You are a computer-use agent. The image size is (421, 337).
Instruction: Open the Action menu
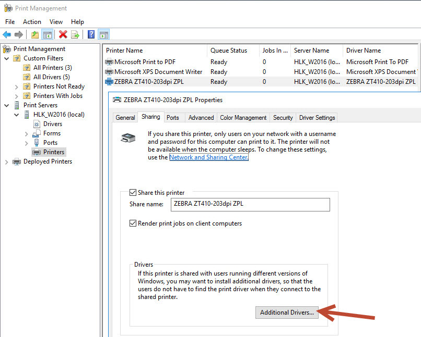[x=32, y=22]
